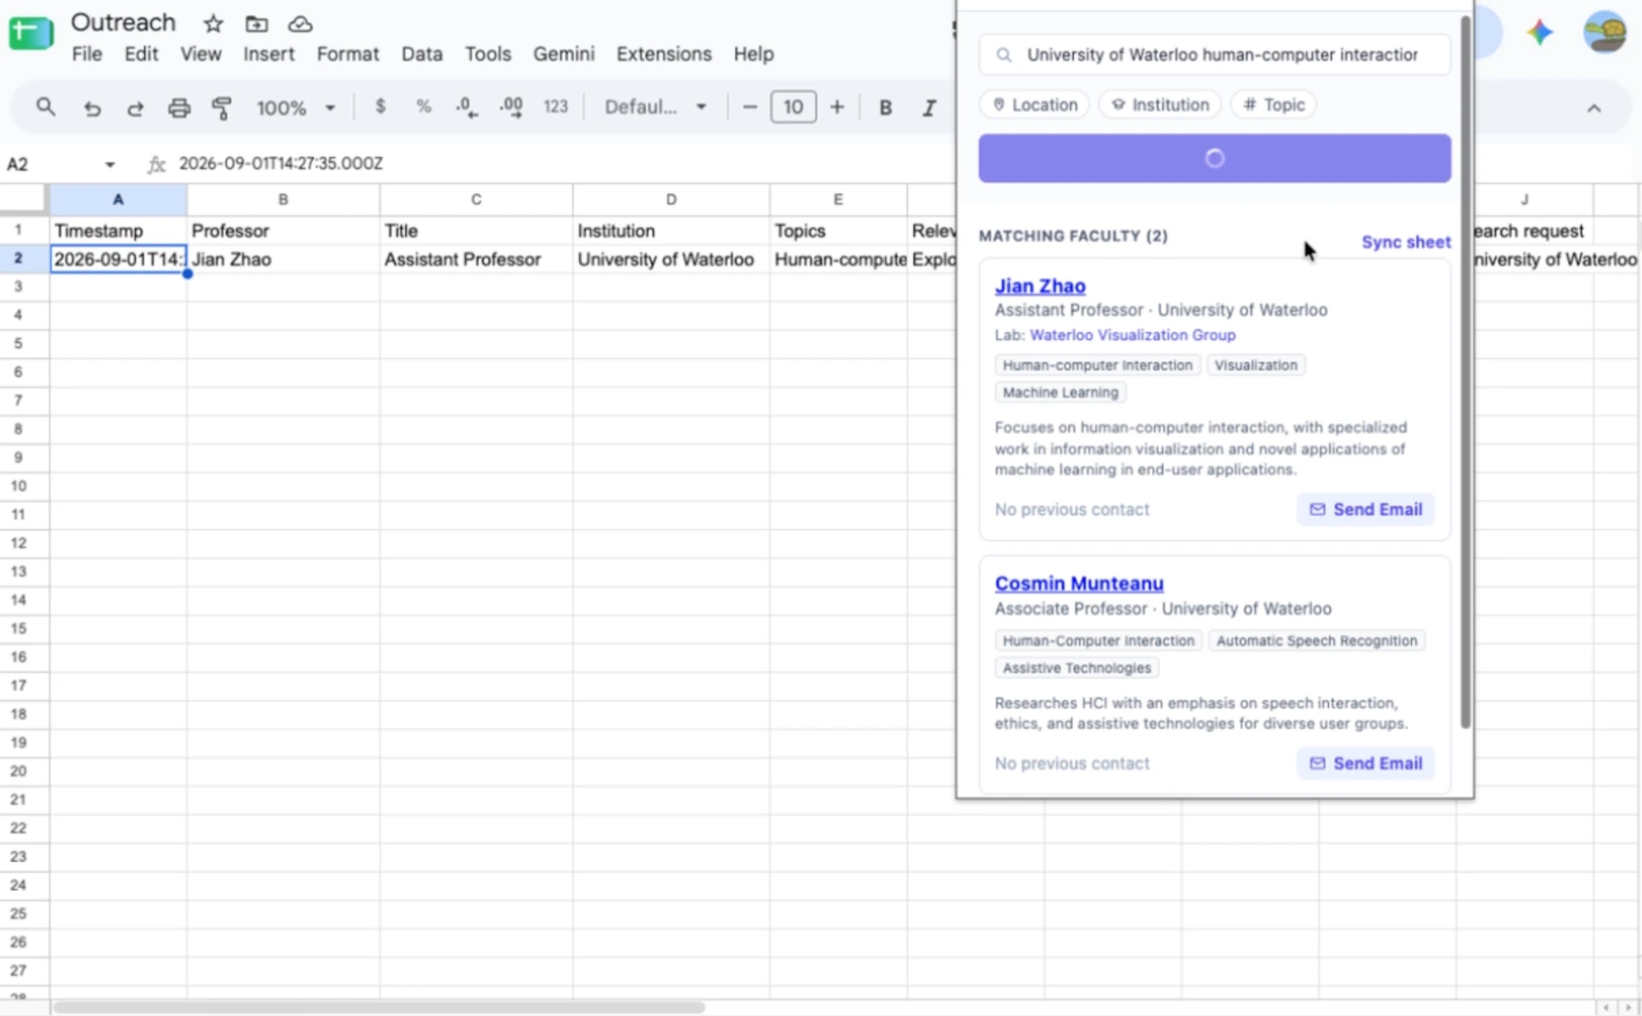
Task: Open the Data menu
Action: click(x=421, y=54)
